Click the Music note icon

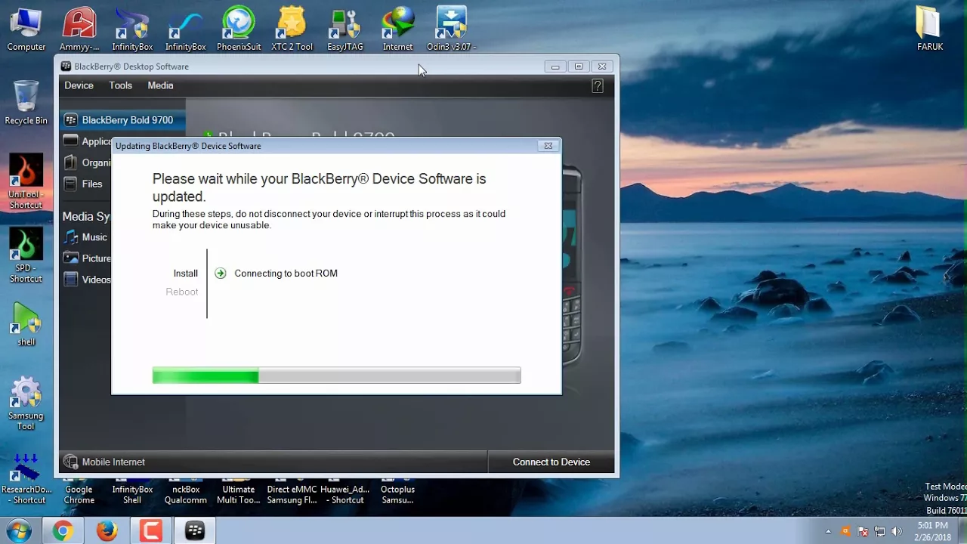[70, 237]
